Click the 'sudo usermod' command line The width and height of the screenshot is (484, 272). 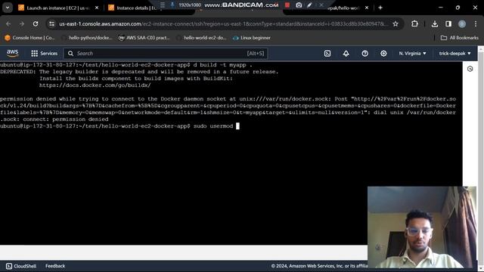click(119, 126)
